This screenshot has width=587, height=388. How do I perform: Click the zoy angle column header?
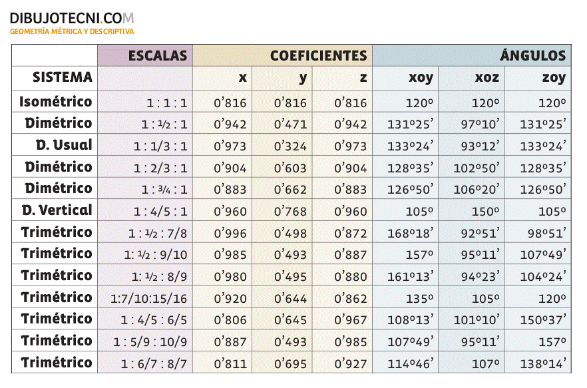click(554, 78)
